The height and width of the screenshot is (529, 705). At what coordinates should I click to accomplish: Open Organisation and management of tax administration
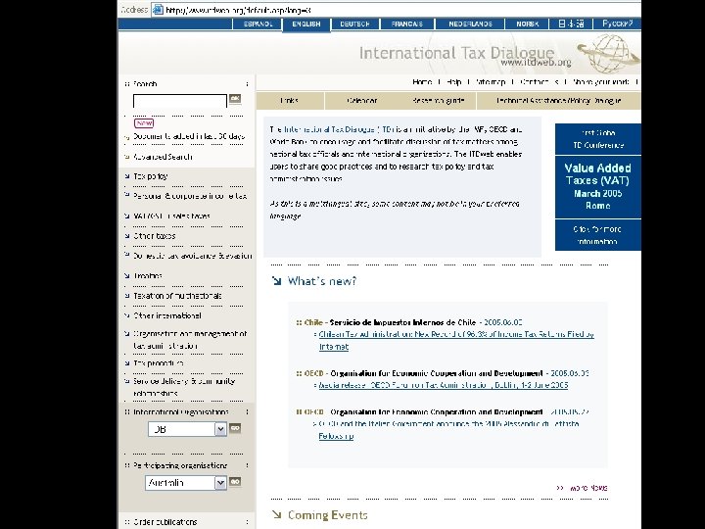190,340
